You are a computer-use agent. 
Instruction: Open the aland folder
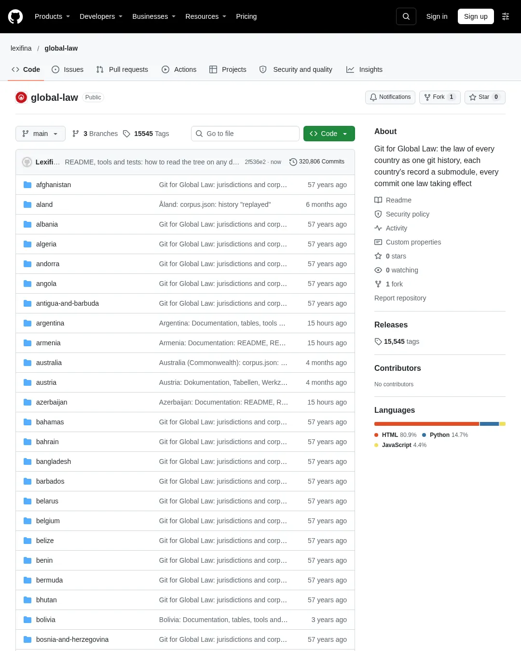[44, 204]
